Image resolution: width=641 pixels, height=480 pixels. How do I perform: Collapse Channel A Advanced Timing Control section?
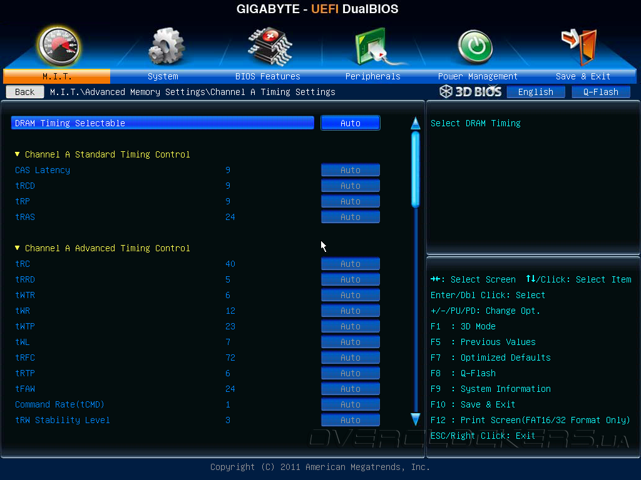pos(17,247)
